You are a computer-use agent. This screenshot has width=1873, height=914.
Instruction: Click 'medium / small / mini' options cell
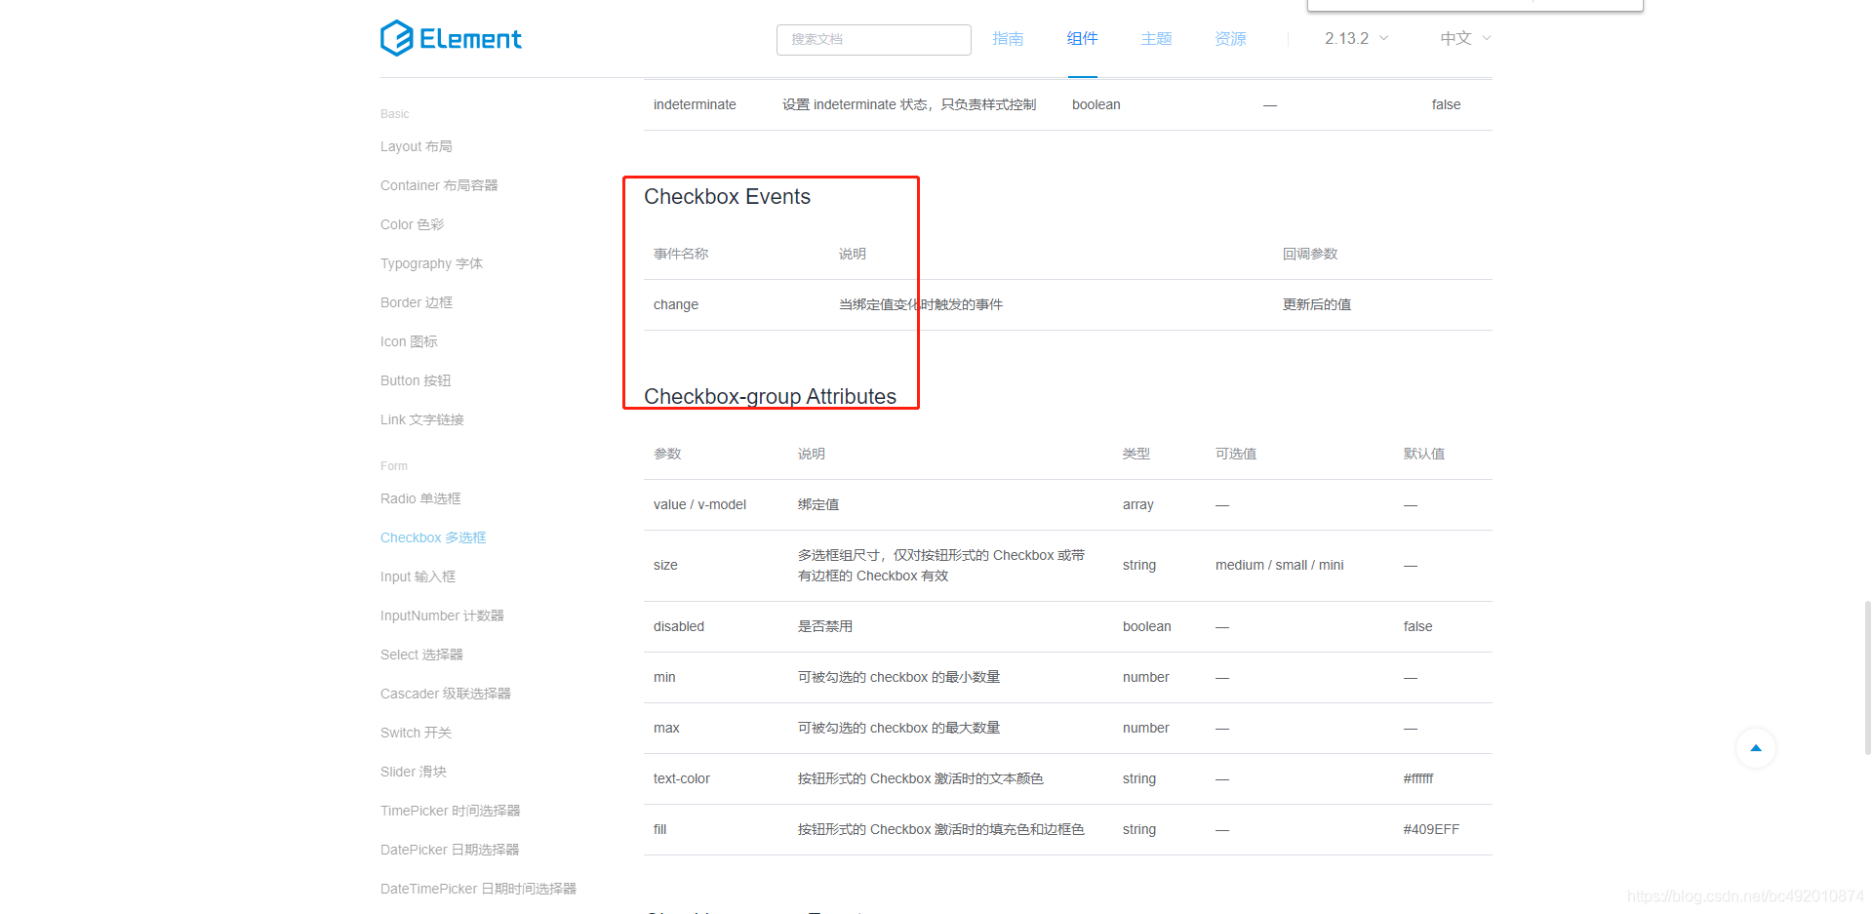1279,565
